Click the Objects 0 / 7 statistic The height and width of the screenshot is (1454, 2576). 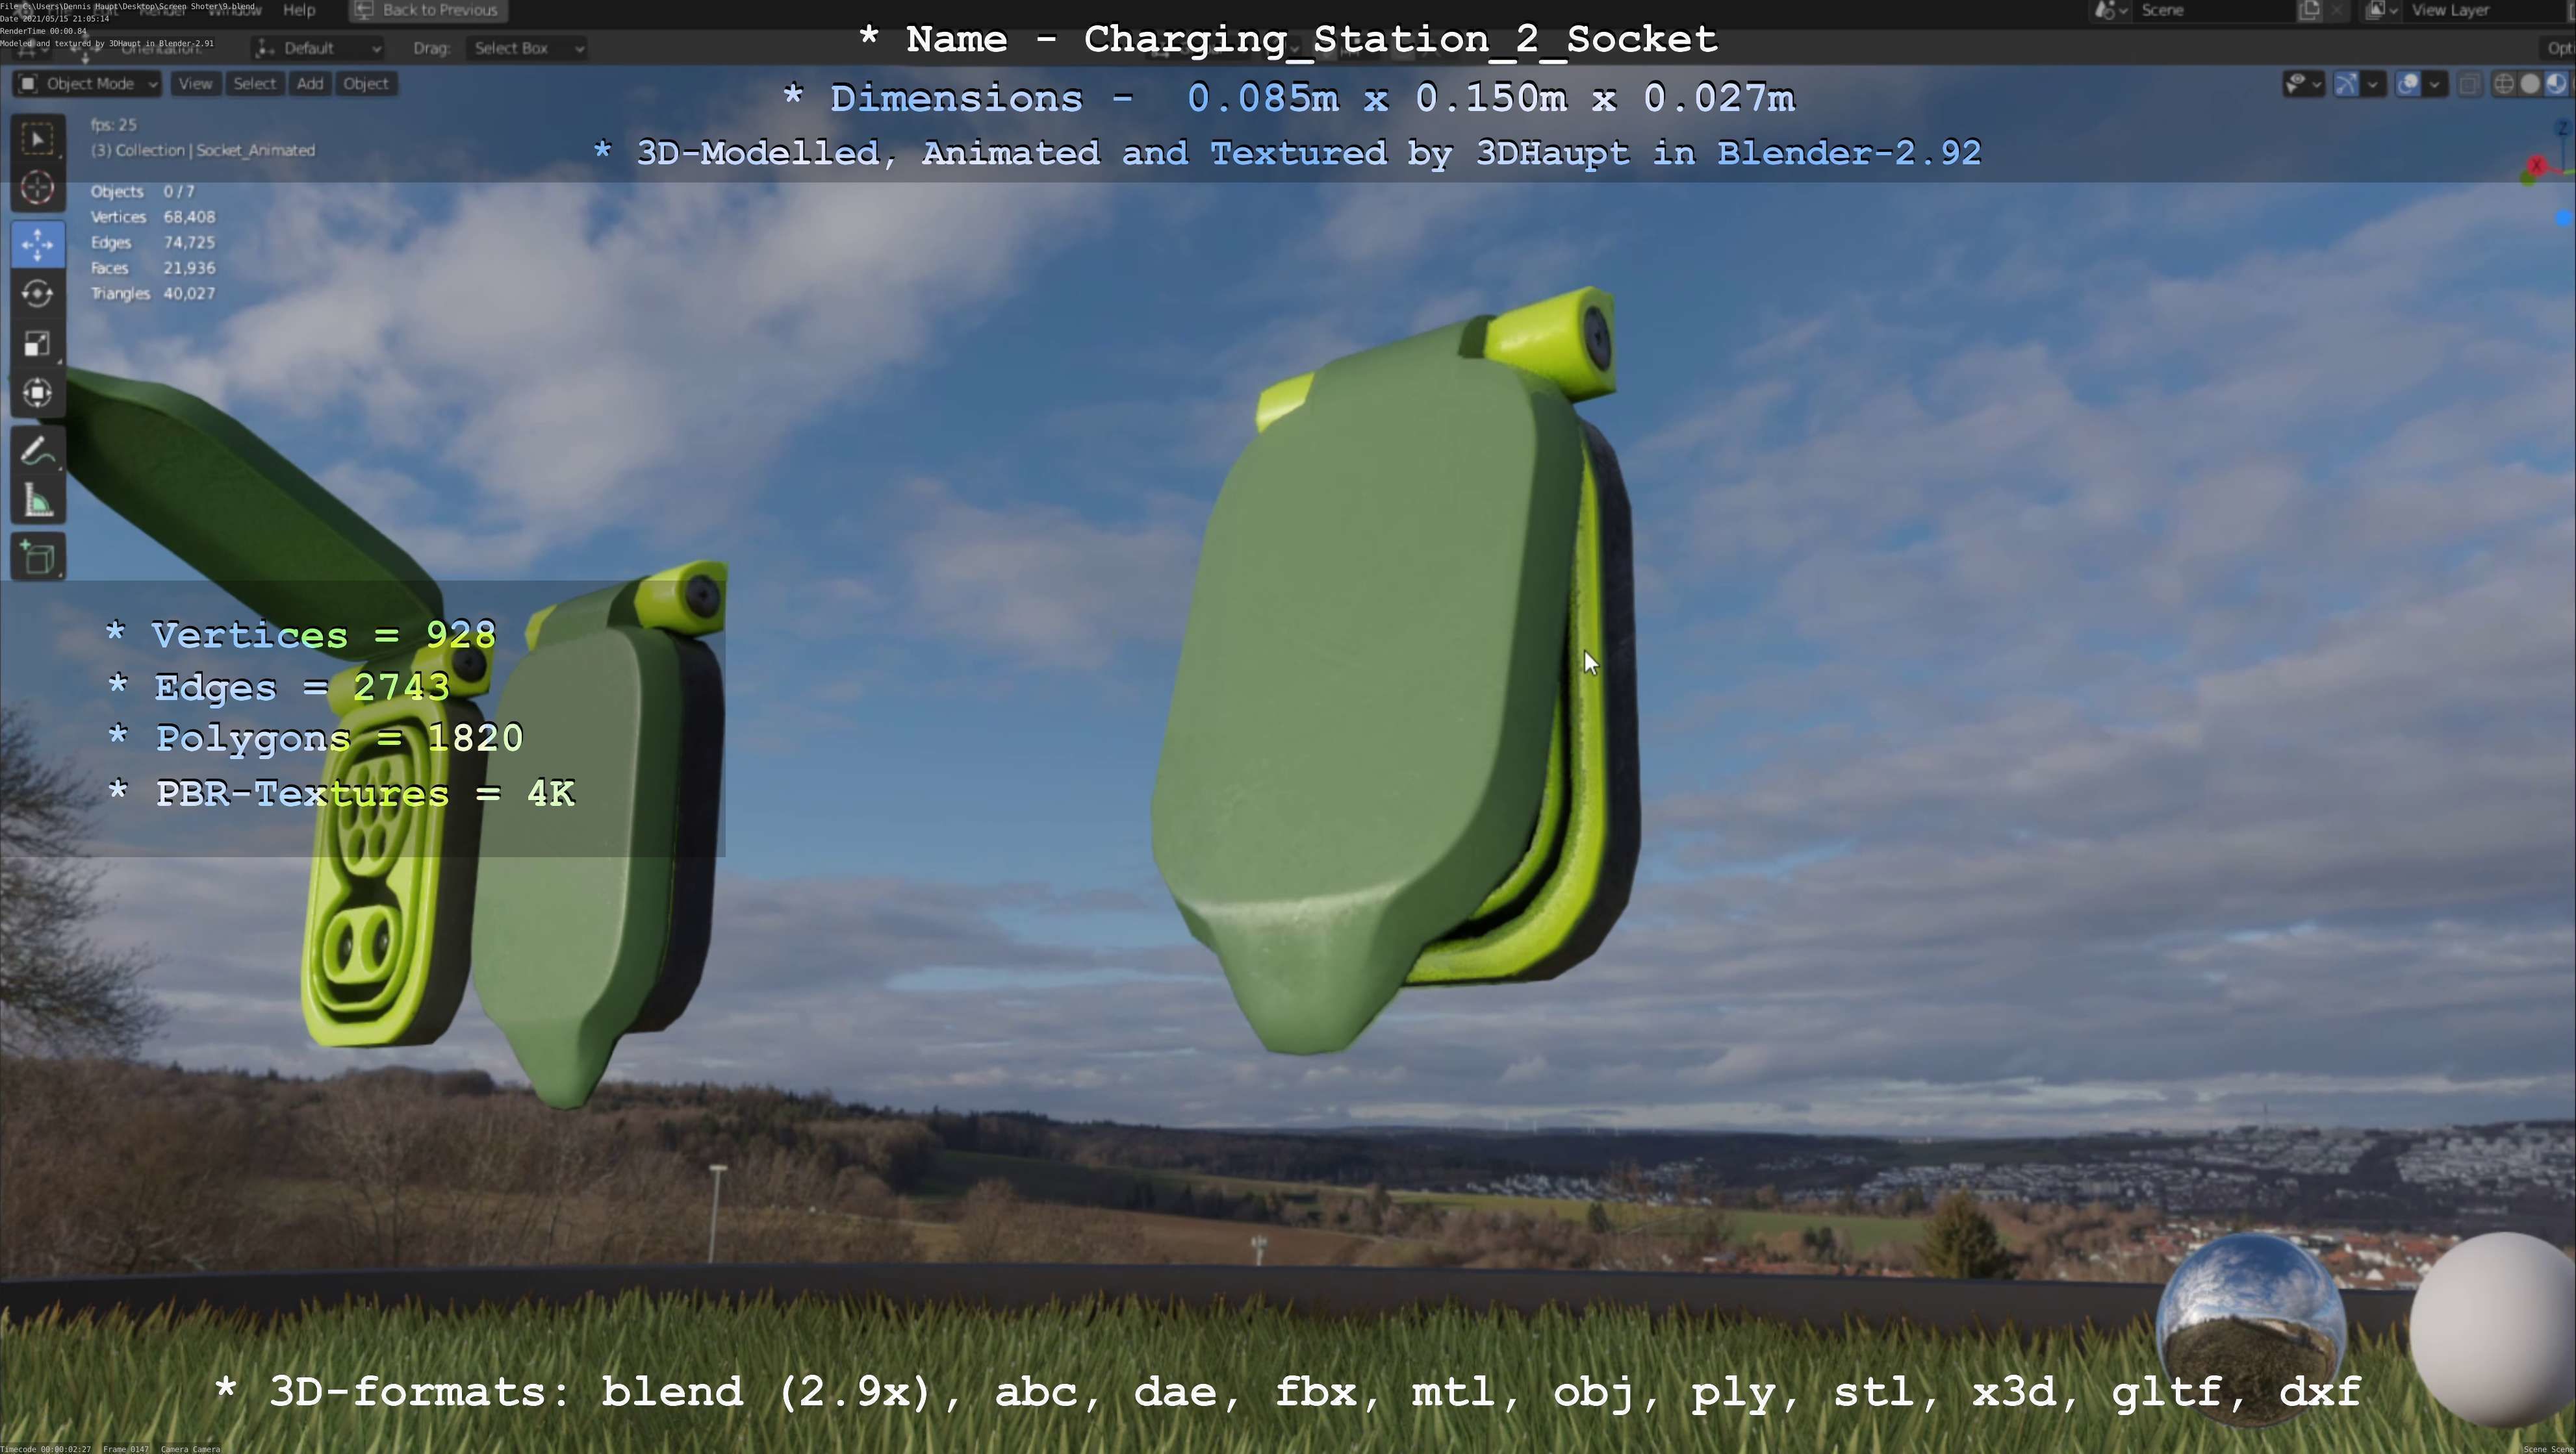(142, 192)
